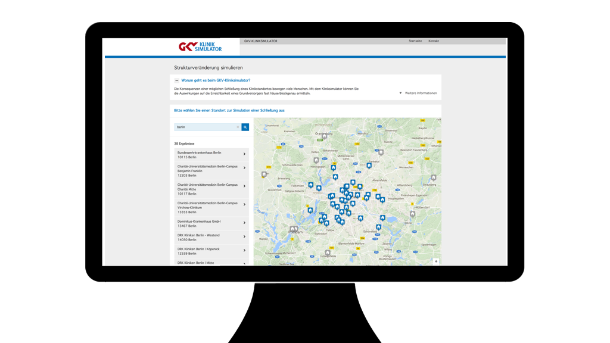Collapse the "Worum geht es" info box

click(x=176, y=79)
